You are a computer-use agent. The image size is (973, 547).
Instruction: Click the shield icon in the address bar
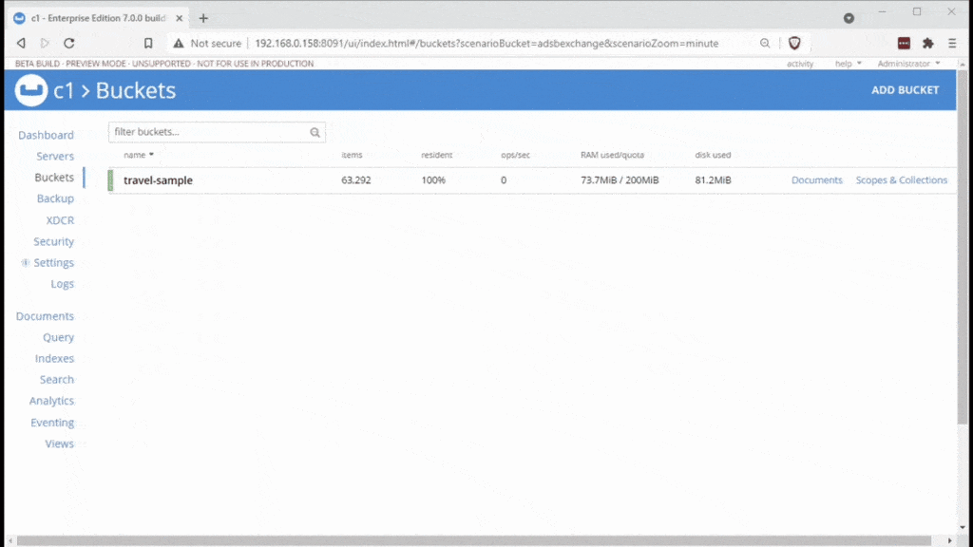pos(794,43)
